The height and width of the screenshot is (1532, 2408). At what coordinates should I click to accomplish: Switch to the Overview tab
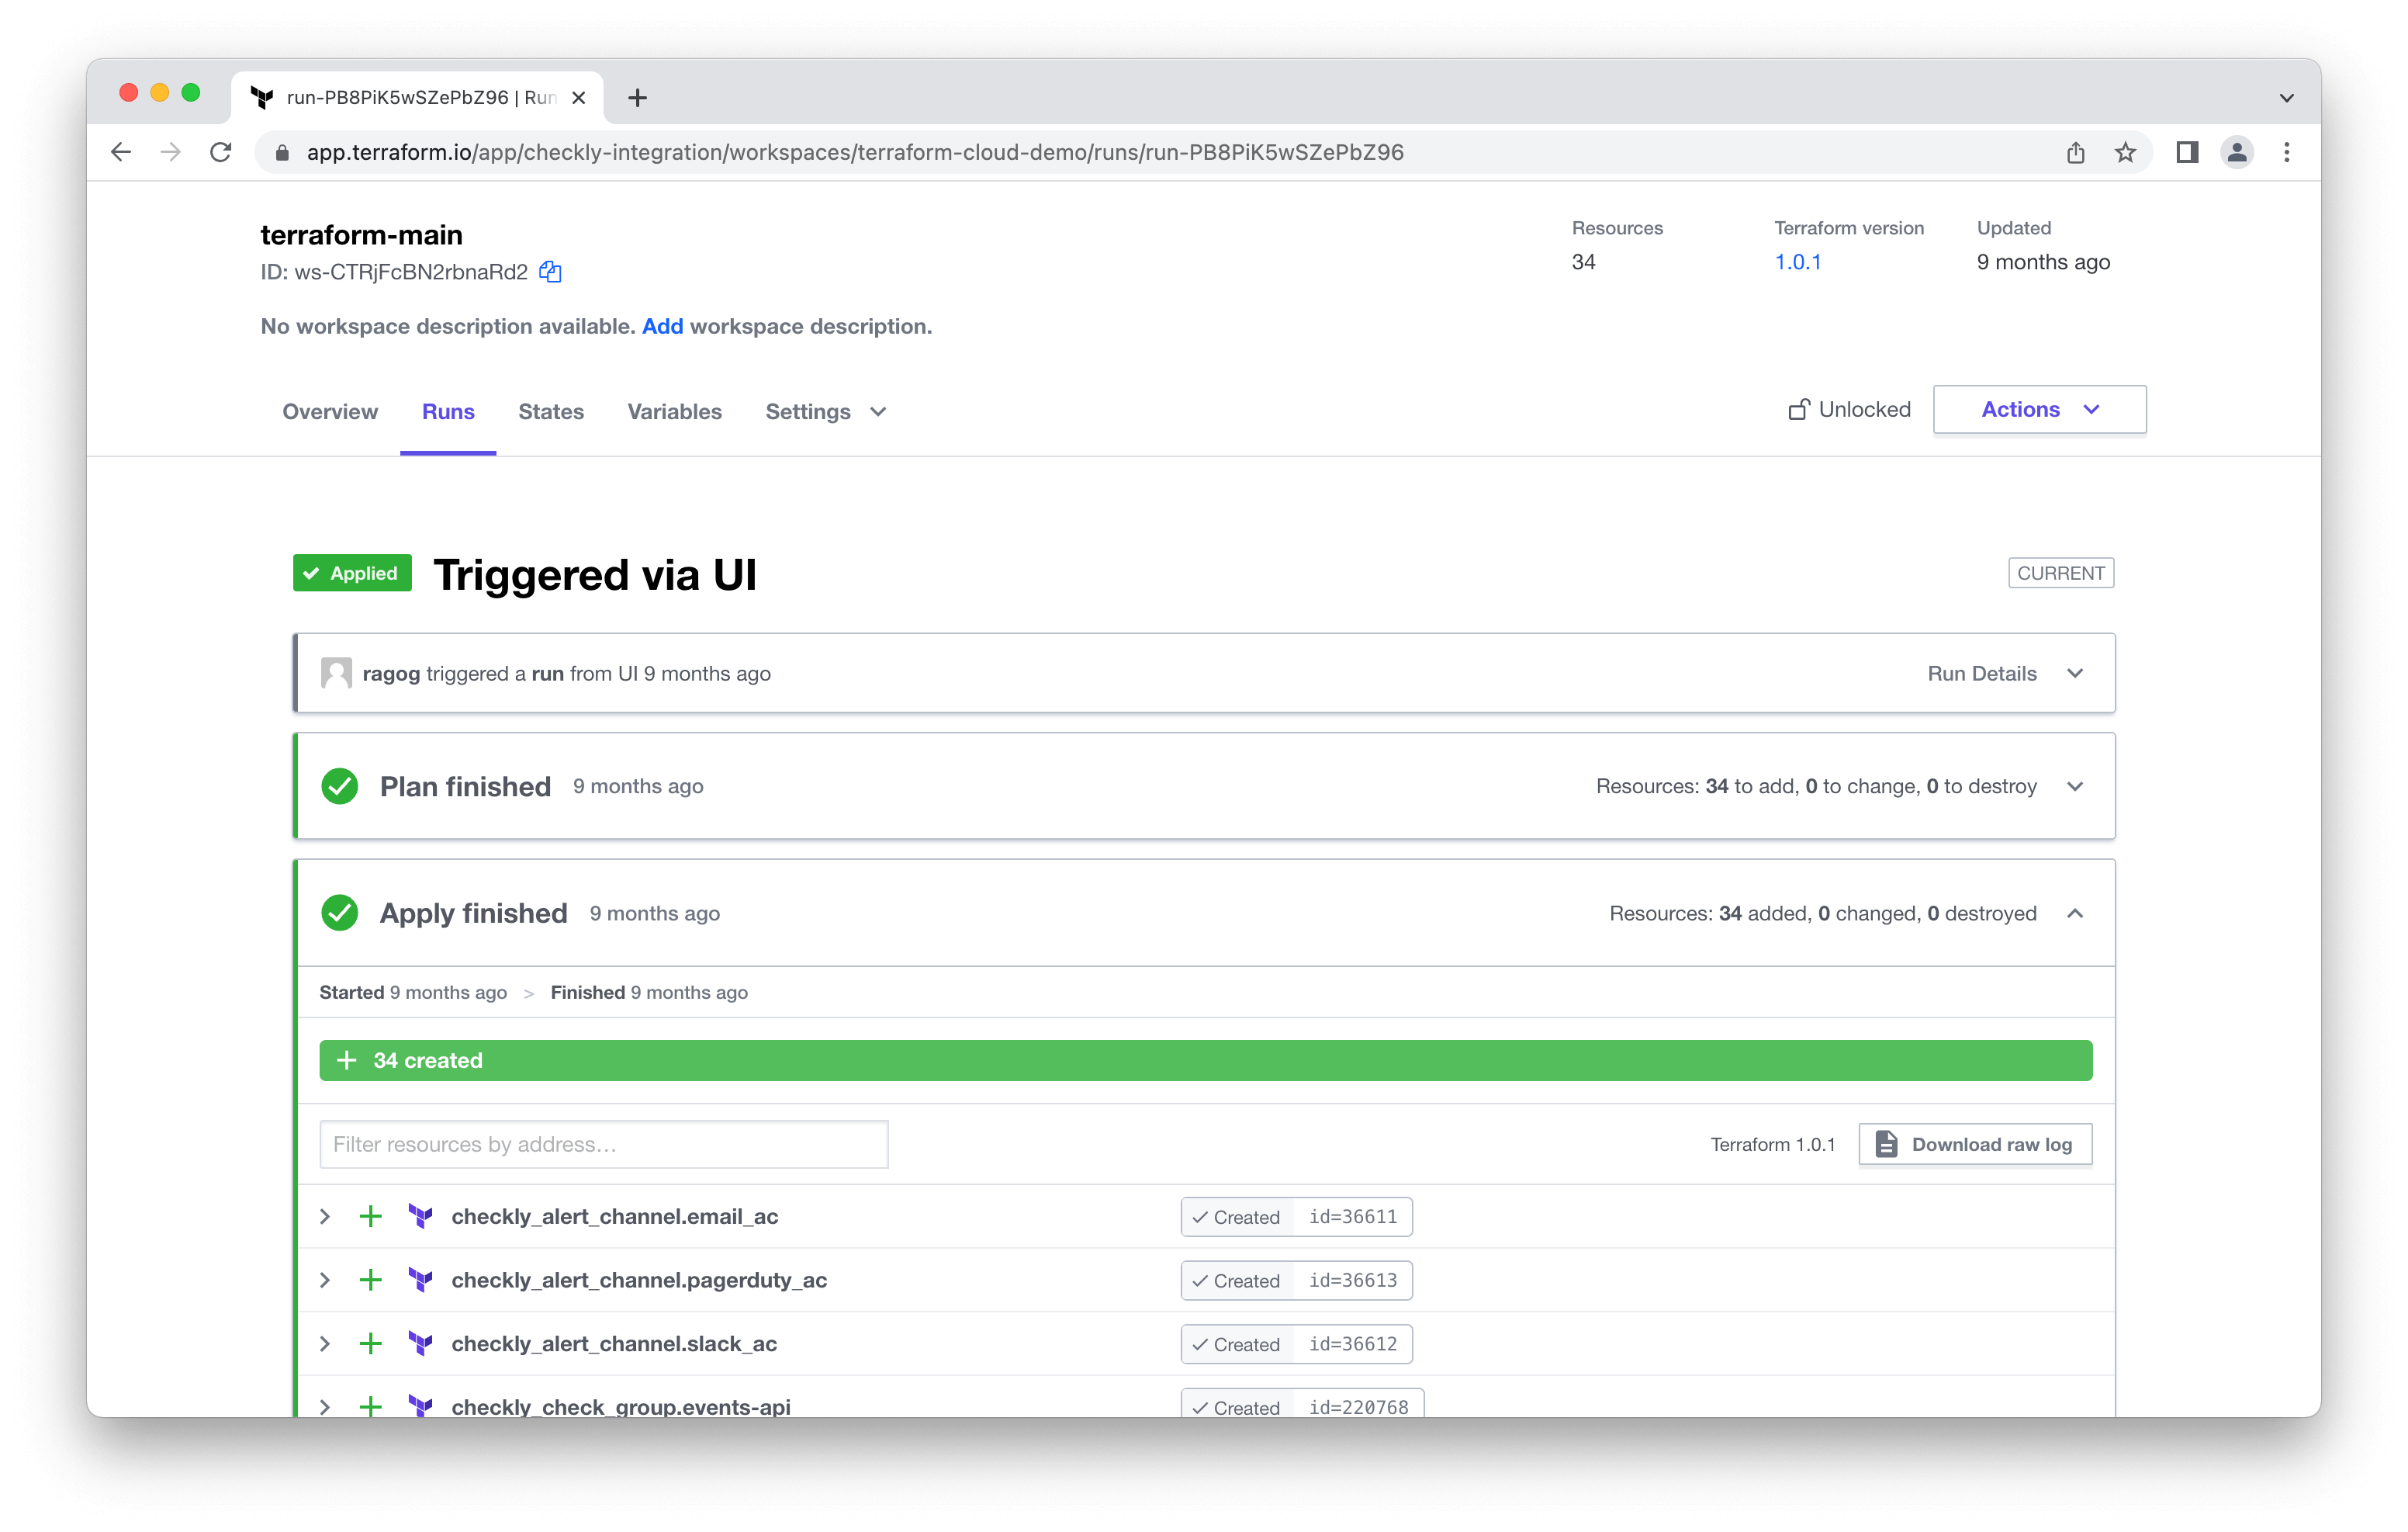[328, 411]
